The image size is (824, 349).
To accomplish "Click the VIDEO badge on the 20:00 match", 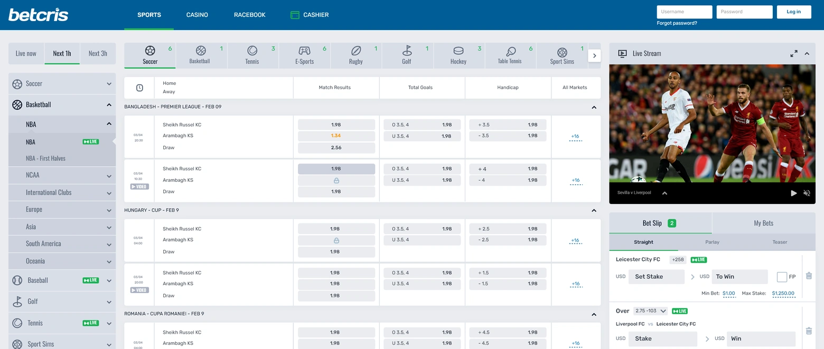I will (x=140, y=290).
